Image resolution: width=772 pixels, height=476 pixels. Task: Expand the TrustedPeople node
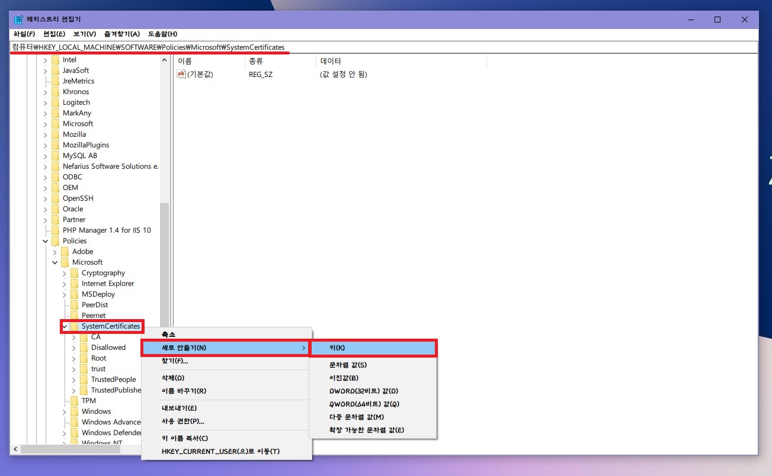tap(74, 379)
